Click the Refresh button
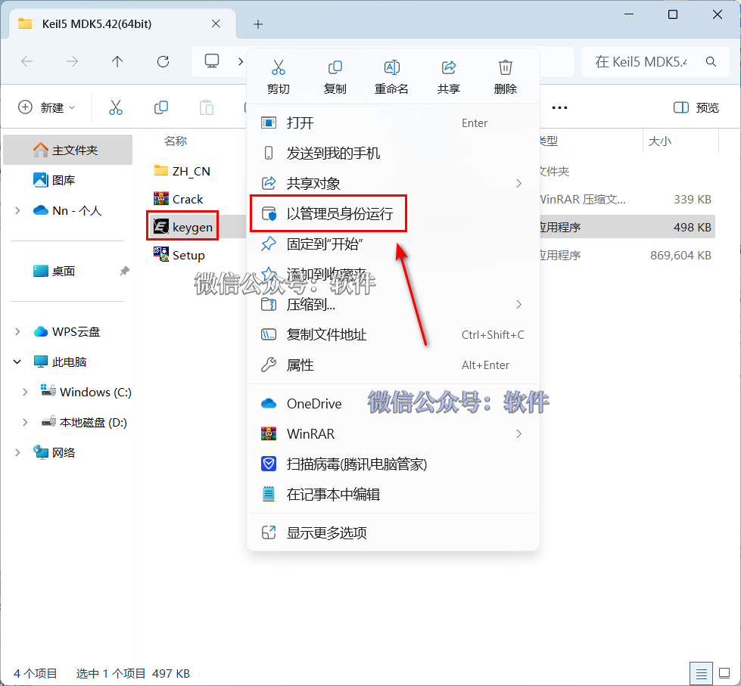Viewport: 741px width, 686px height. (163, 61)
